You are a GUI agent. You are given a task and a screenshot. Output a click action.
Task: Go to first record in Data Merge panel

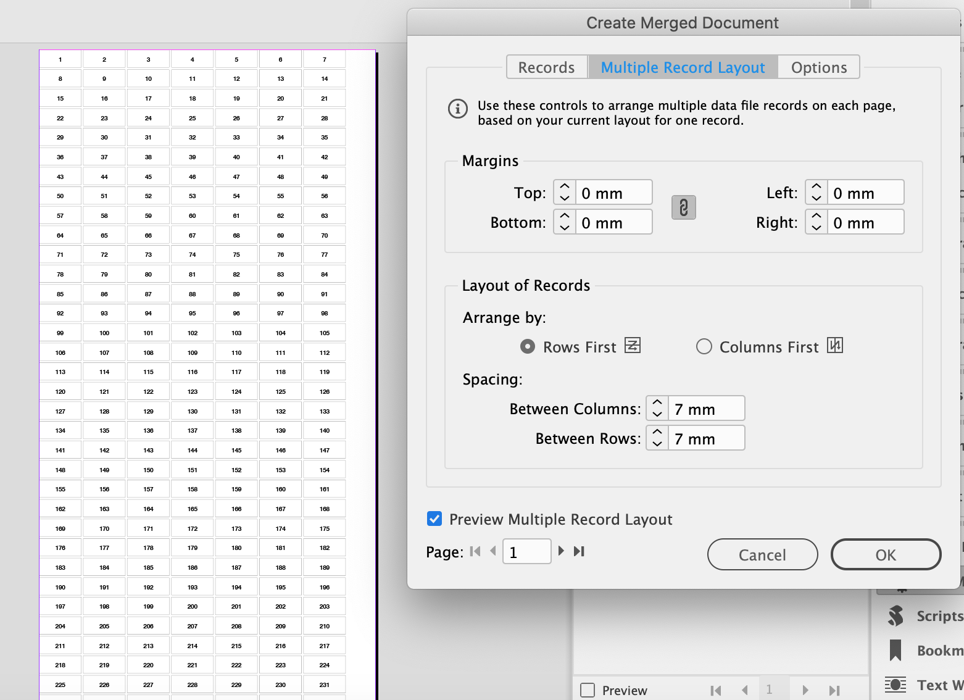point(716,690)
